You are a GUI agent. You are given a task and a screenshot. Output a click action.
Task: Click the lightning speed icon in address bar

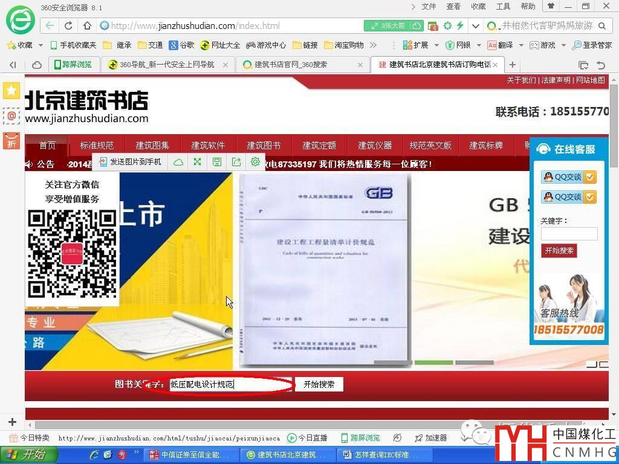pos(459,25)
